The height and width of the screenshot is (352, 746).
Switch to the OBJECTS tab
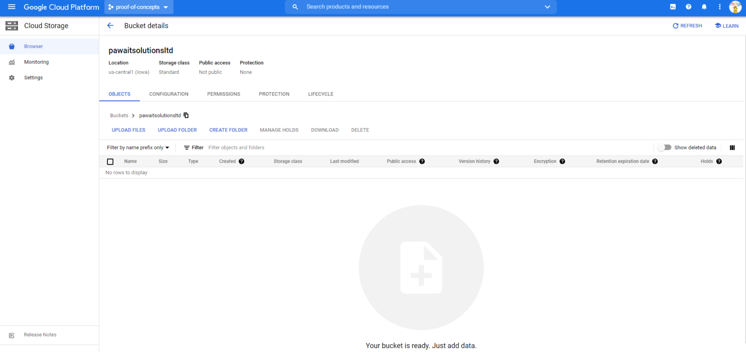point(119,94)
